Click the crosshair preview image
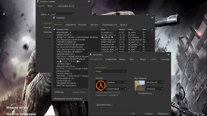Image resolution: width=207 pixels, height=116 pixels. pos(140,85)
